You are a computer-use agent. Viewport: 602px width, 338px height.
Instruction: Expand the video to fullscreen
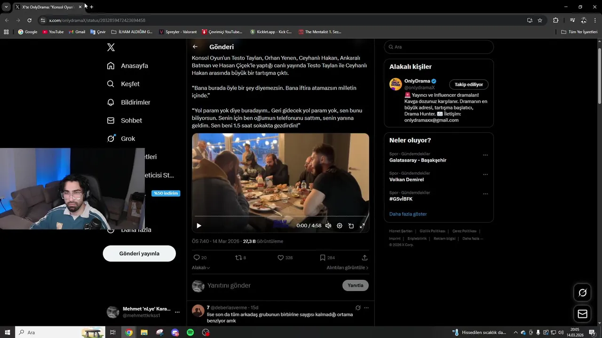click(x=362, y=226)
